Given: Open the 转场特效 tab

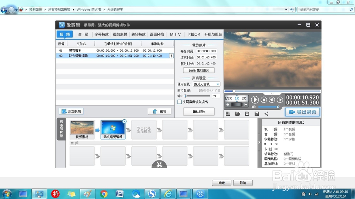Looking at the screenshot, I should click(138, 34).
